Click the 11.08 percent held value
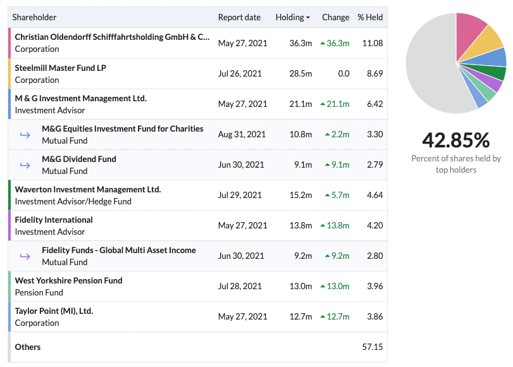The image size is (513, 367). [373, 43]
